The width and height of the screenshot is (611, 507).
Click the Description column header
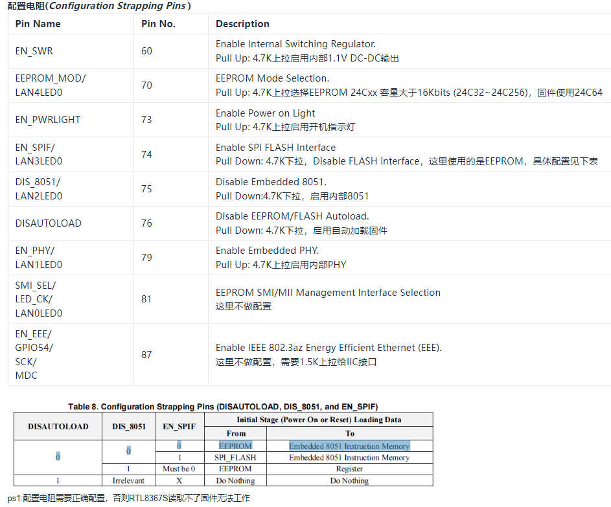243,24
